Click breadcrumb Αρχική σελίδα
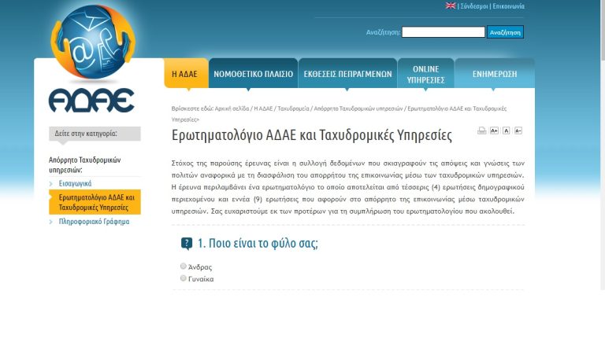 tap(232, 108)
